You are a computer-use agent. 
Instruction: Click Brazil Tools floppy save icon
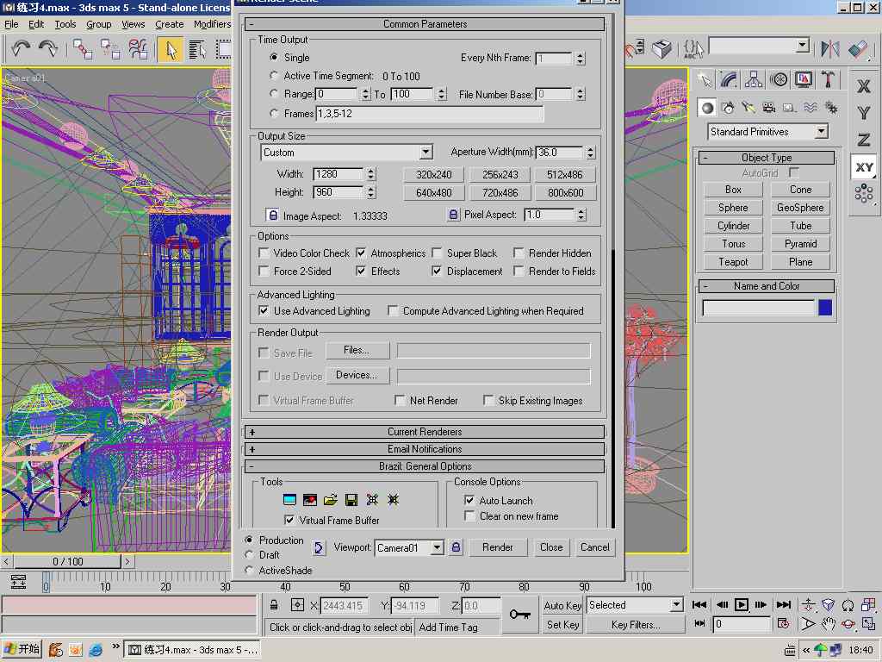(351, 500)
